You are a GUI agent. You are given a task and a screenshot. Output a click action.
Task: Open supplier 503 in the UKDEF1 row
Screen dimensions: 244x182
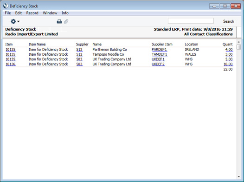79,59
